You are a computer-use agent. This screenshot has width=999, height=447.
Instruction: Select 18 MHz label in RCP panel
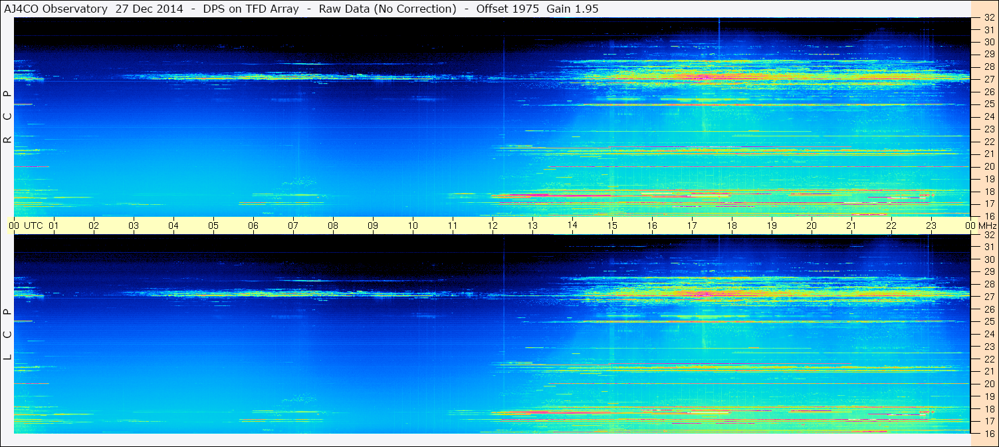(989, 192)
